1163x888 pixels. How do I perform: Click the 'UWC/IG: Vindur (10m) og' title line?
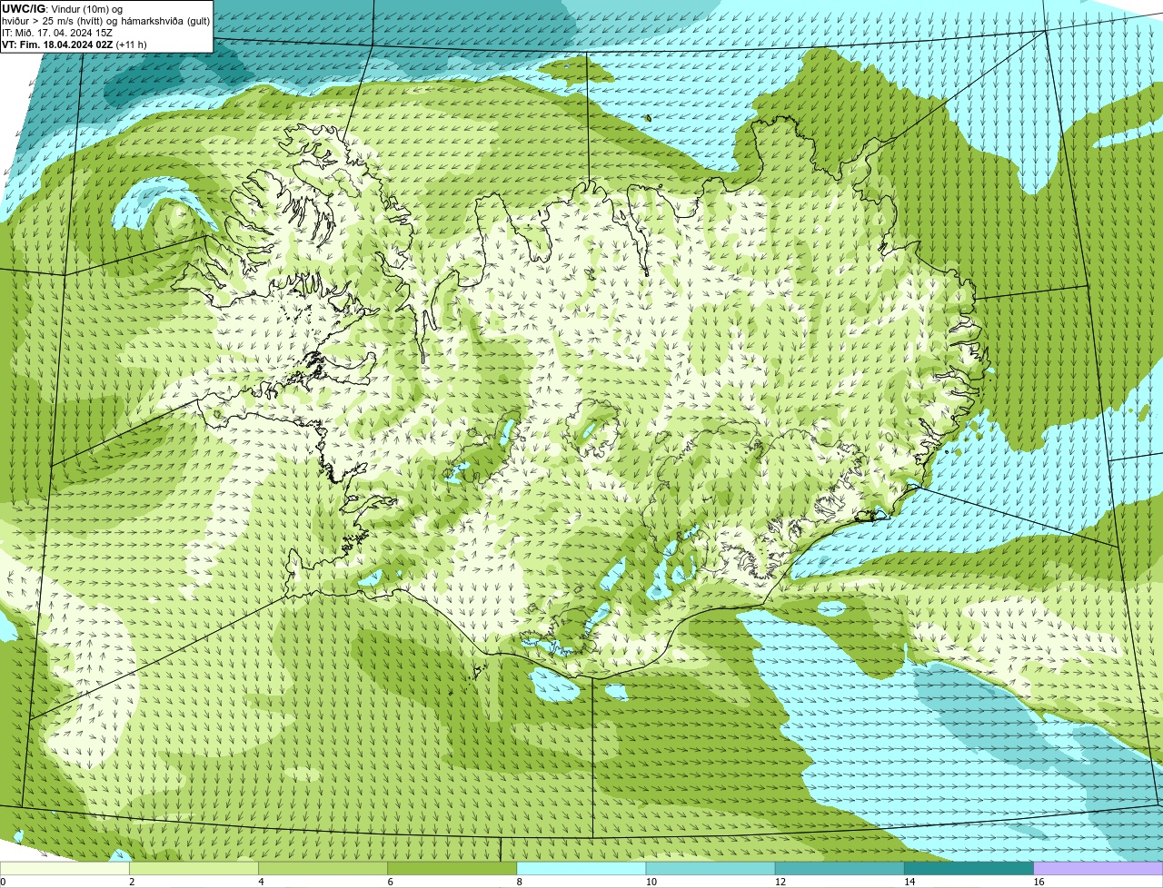point(63,8)
